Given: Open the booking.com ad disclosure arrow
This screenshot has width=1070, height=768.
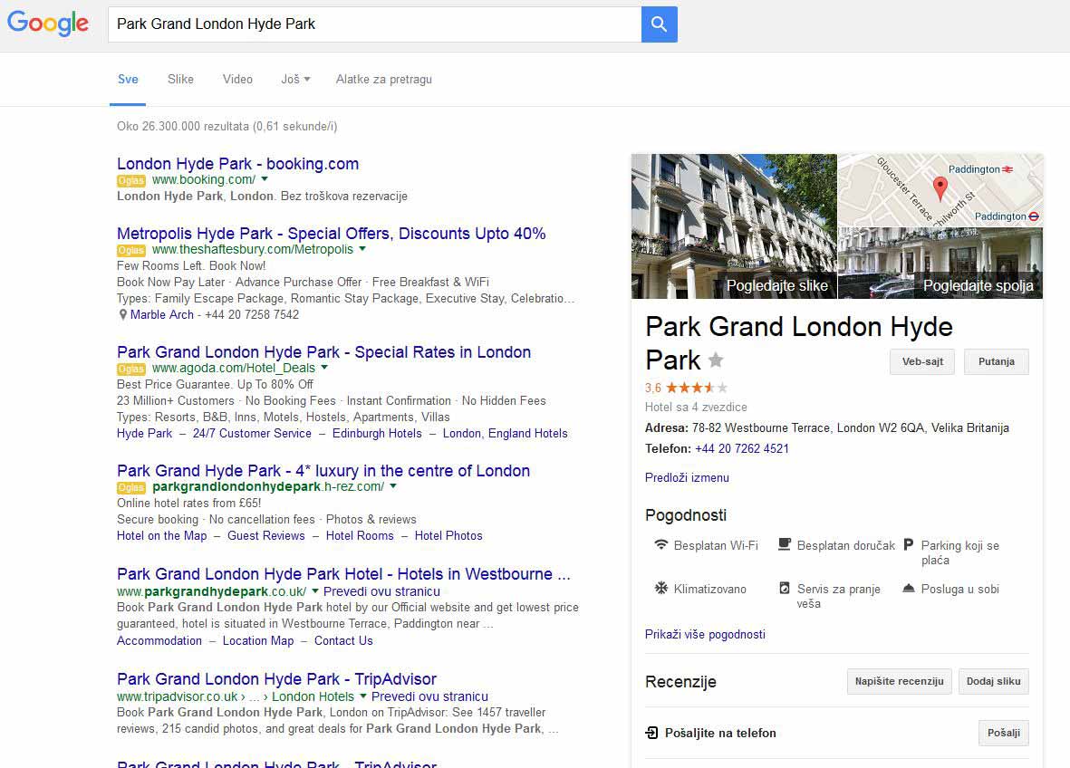Looking at the screenshot, I should point(265,180).
